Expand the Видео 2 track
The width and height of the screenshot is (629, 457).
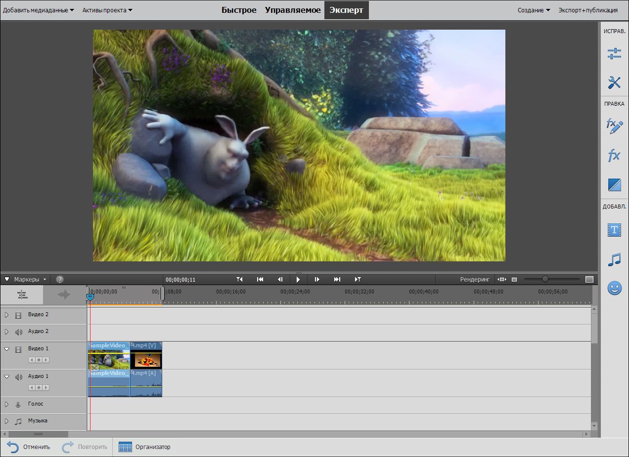(6, 315)
